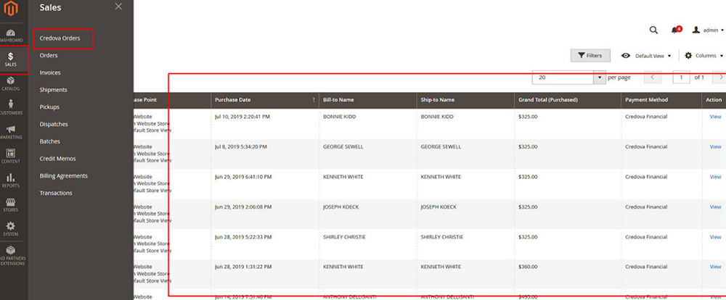Open the admin account menu
The height and width of the screenshot is (300, 726).
click(x=708, y=30)
